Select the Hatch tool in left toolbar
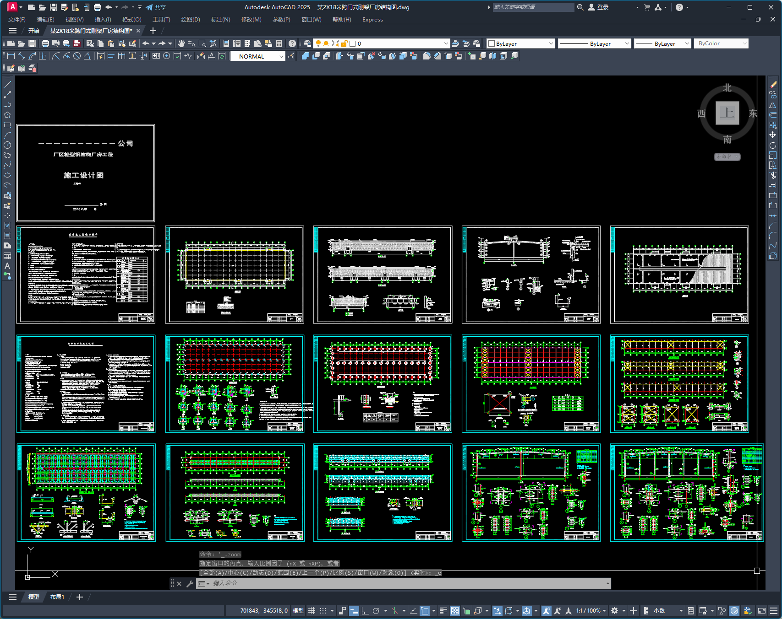The image size is (782, 619). click(7, 226)
